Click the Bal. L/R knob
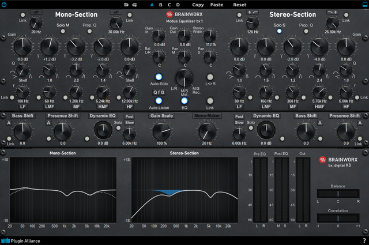This screenshot has height=245, width=369. [x=159, y=56]
